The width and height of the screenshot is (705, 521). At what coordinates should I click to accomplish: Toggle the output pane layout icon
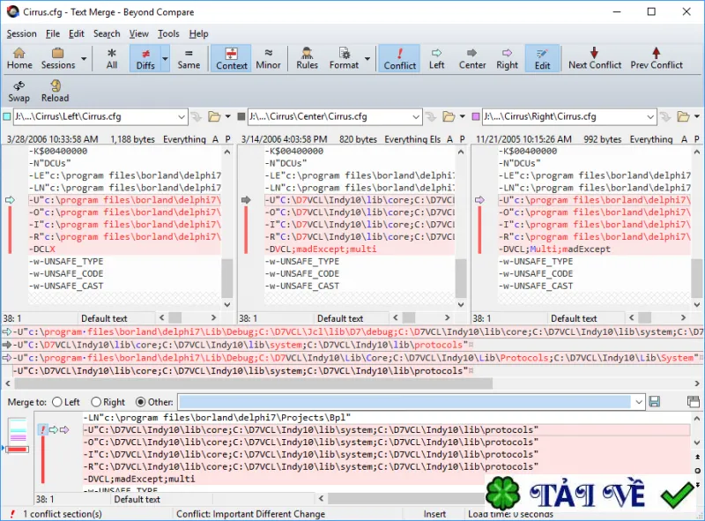tap(694, 402)
